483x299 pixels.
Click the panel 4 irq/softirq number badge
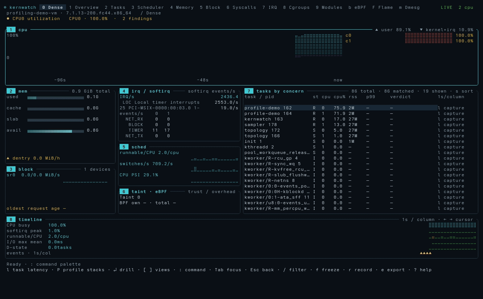point(124,91)
